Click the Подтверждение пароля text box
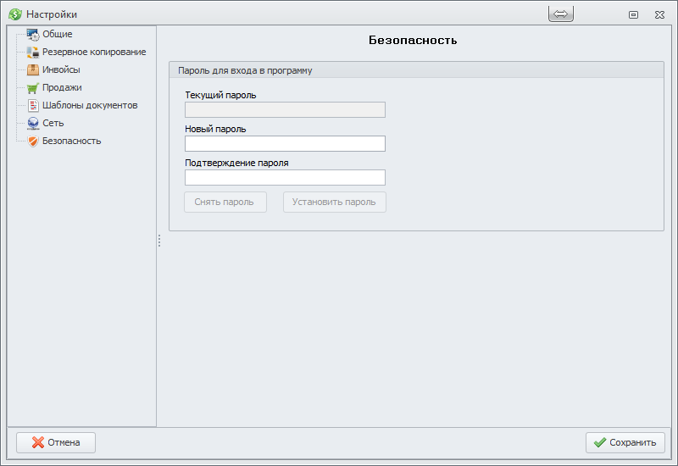The height and width of the screenshot is (466, 678). (x=285, y=177)
